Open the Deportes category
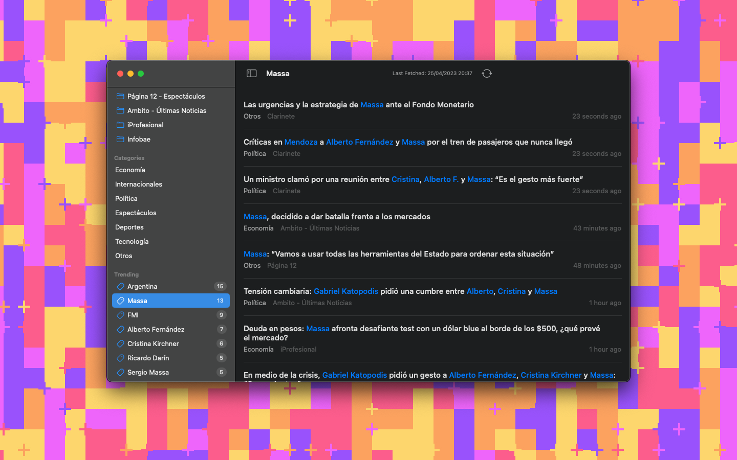737x460 pixels. click(129, 227)
